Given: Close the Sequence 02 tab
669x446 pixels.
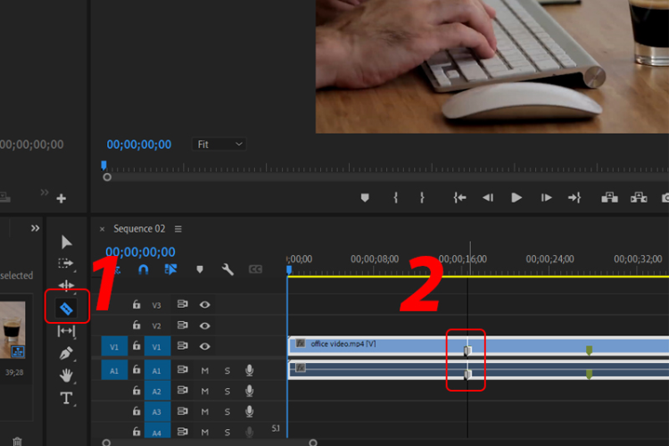Looking at the screenshot, I should coord(102,229).
